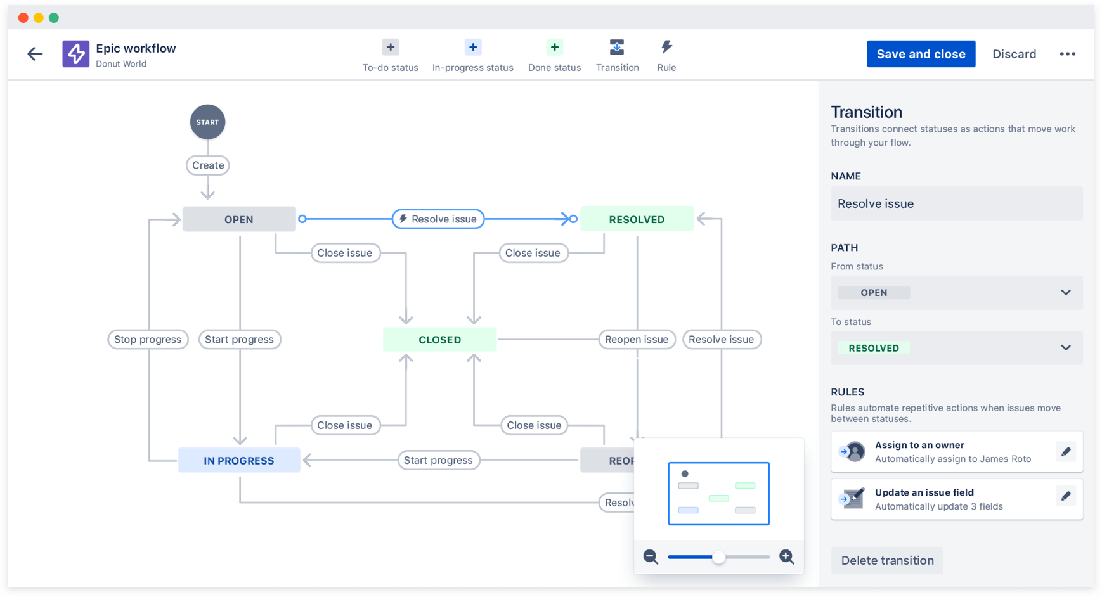The image size is (1102, 597).
Task: Zoom out using the minimap magnifier icon
Action: (651, 557)
